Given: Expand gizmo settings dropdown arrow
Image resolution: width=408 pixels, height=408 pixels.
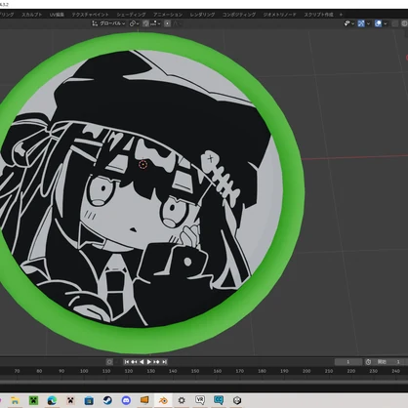Looking at the screenshot, I should 368,23.
